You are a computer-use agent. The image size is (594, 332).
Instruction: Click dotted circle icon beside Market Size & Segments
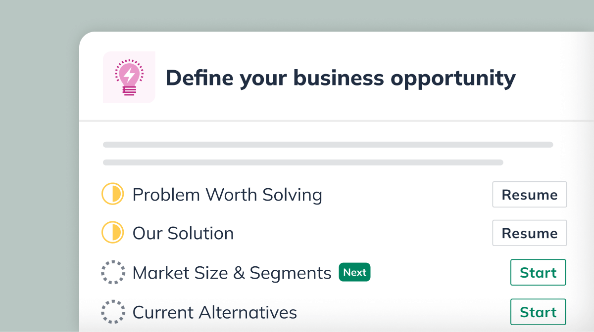pos(112,272)
